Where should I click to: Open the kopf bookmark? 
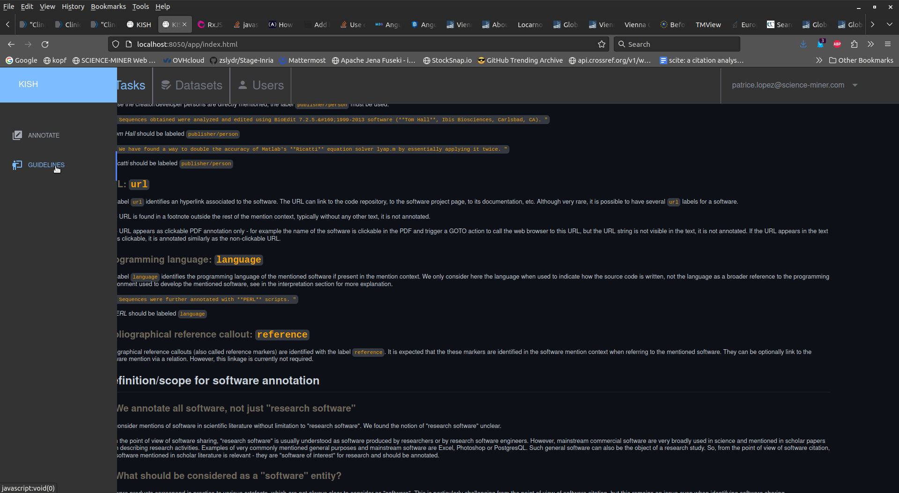[55, 60]
